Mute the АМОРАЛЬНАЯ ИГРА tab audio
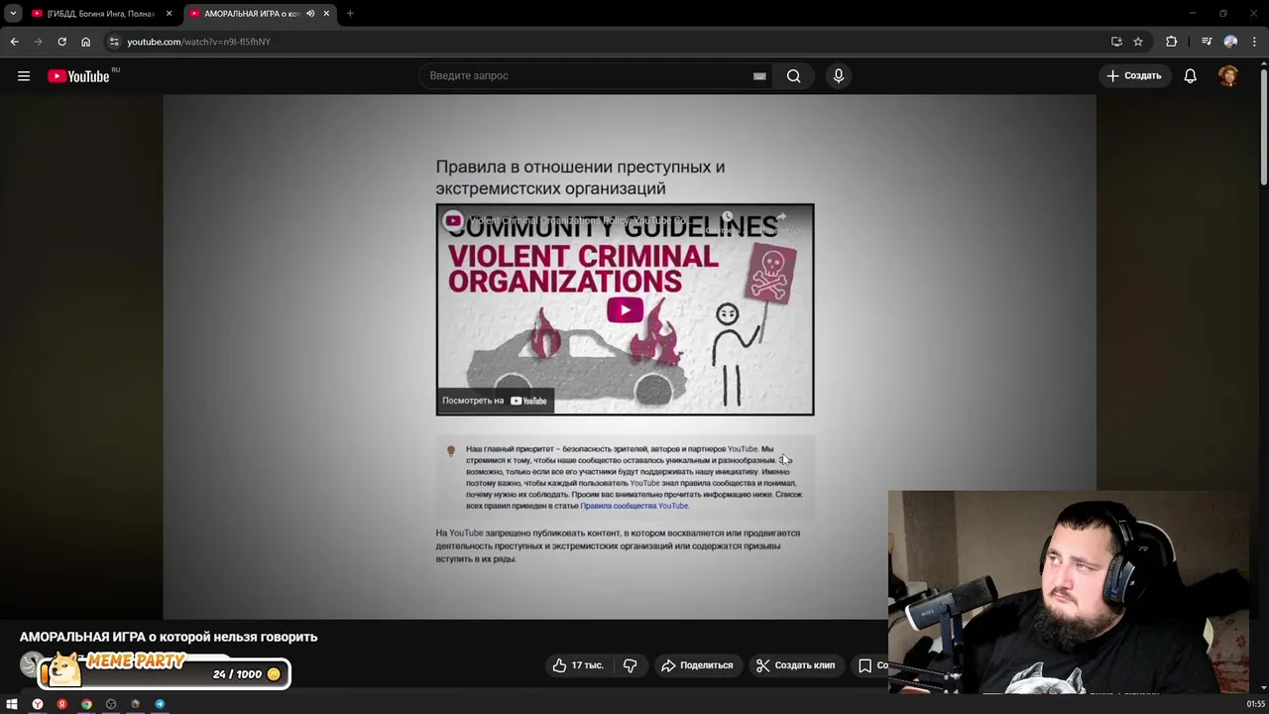The width and height of the screenshot is (1269, 714). pyautogui.click(x=310, y=14)
